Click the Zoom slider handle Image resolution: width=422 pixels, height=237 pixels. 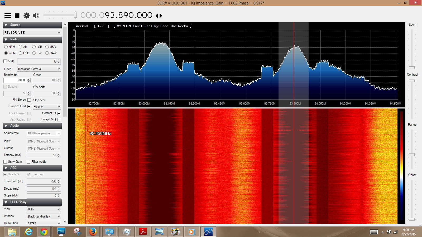[412, 68]
